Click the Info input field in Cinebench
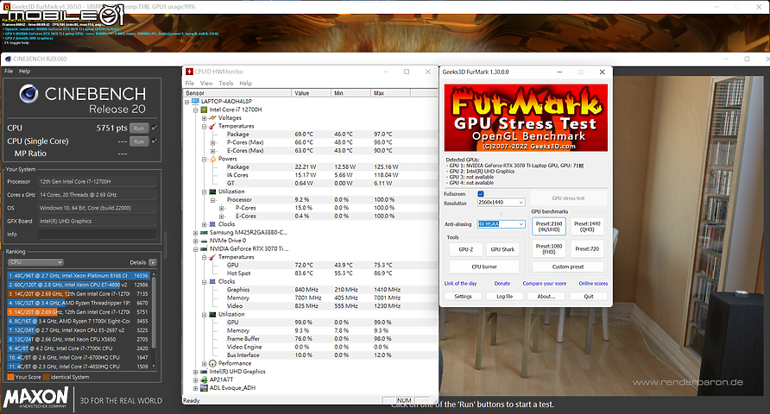 tap(98, 235)
